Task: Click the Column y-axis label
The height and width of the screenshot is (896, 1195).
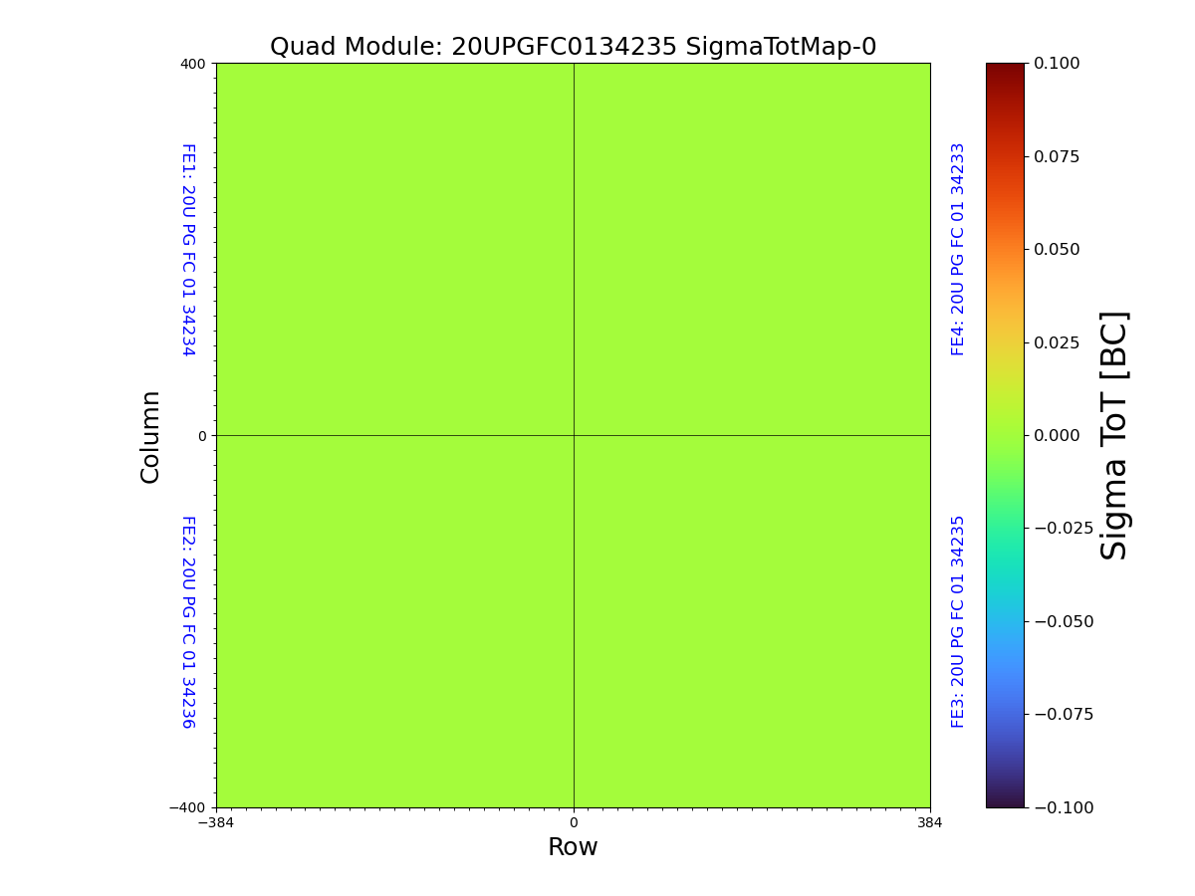Action: point(150,436)
